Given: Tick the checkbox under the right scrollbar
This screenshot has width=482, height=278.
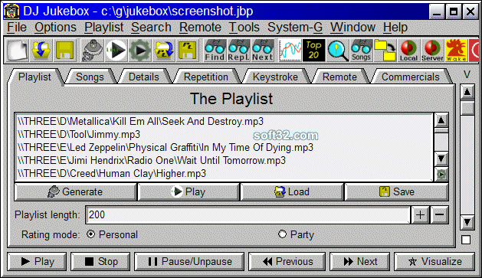Looking at the screenshot, I should [x=466, y=240].
